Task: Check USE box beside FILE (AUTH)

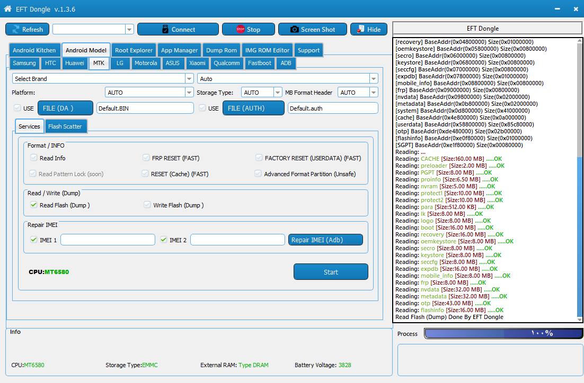Action: point(202,108)
